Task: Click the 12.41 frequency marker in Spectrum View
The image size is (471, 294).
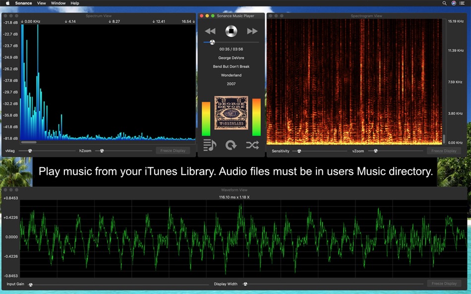Action: [x=159, y=22]
